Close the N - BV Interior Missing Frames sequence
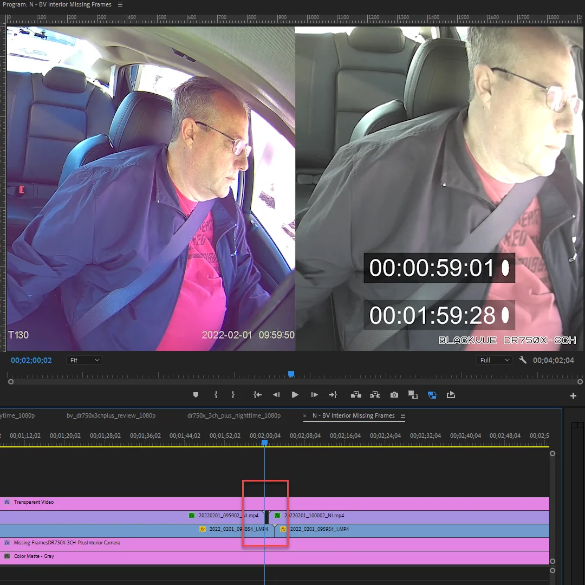This screenshot has height=585, width=585. [x=305, y=415]
